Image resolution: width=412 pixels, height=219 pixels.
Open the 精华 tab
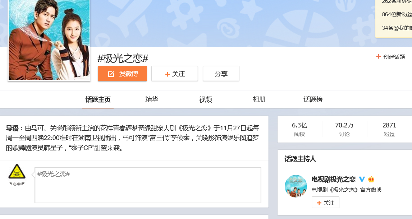[152, 99]
